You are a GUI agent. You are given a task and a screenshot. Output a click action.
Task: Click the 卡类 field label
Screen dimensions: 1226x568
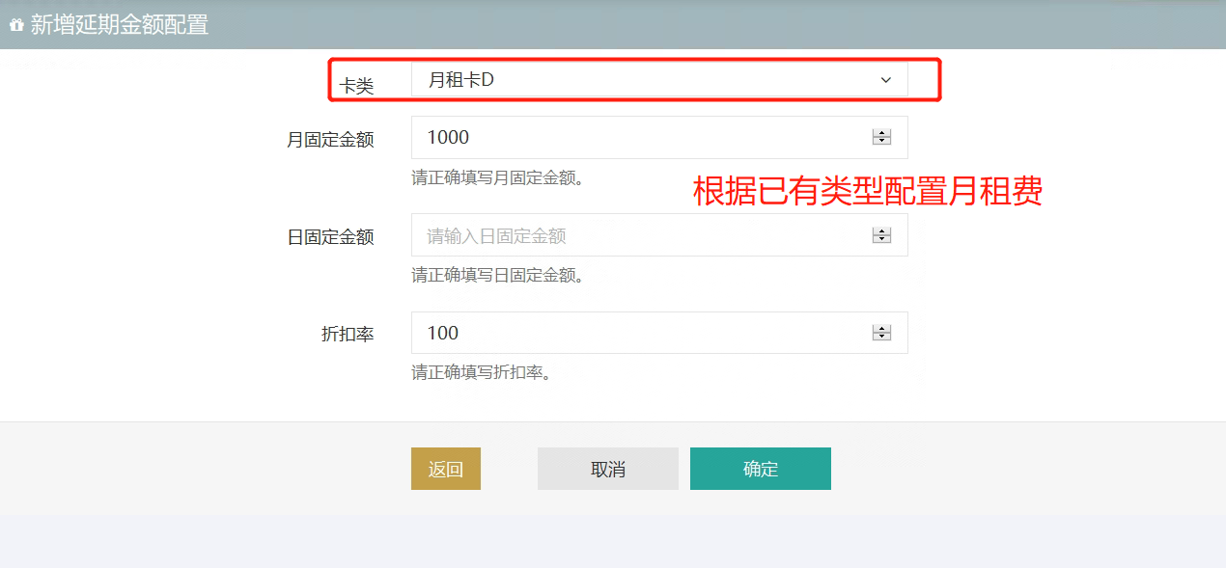(x=357, y=86)
